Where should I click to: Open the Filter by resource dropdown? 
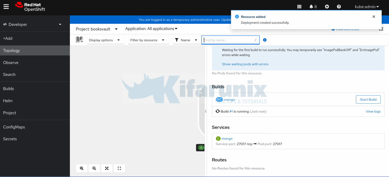point(147,40)
